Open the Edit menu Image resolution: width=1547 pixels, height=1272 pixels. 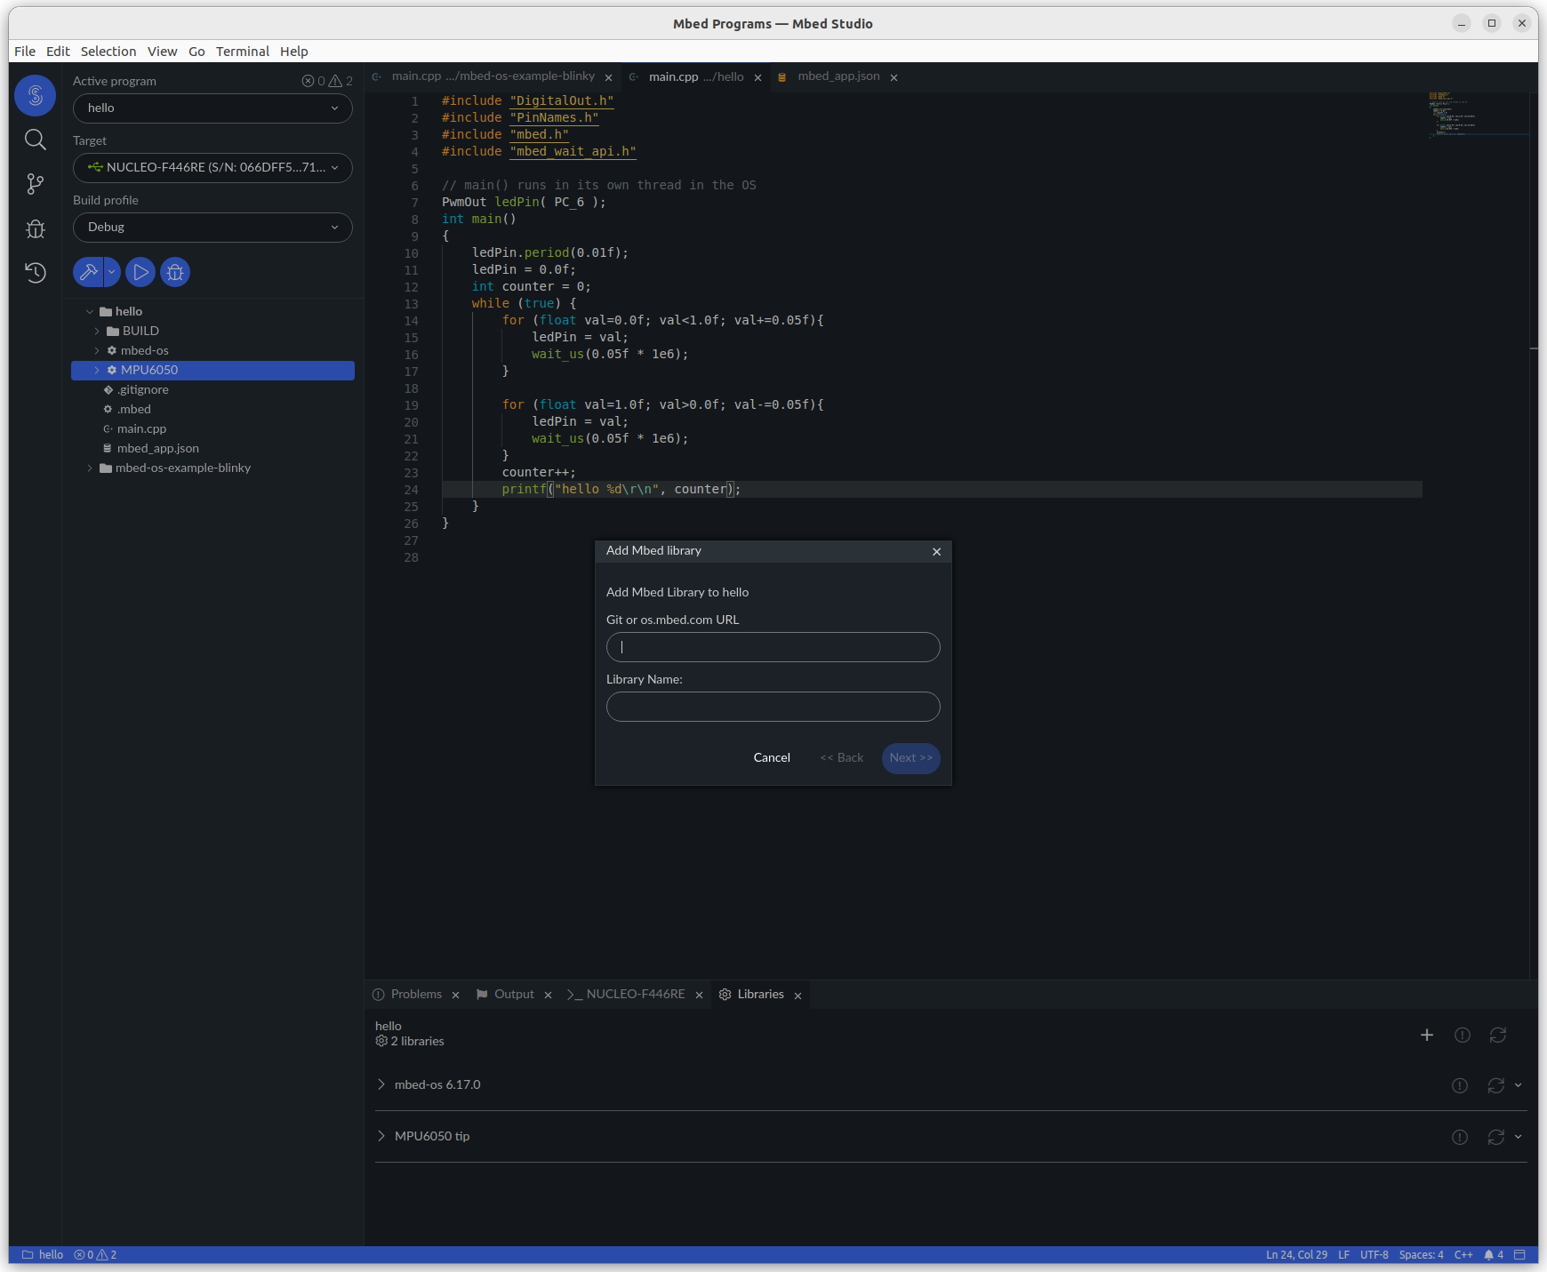pyautogui.click(x=58, y=52)
